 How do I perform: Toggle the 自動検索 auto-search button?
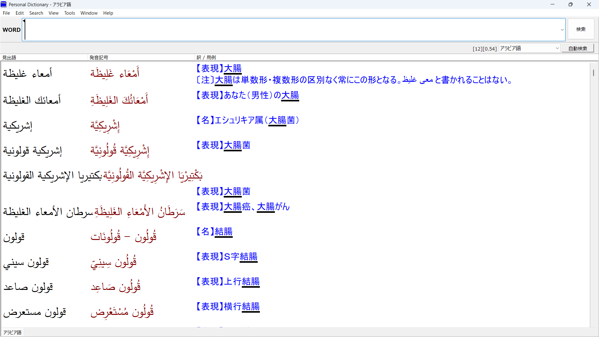(x=577, y=48)
